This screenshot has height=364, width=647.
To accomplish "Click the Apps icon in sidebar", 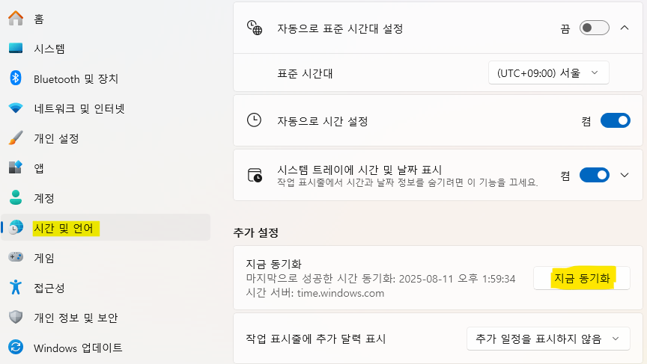I will pos(16,168).
